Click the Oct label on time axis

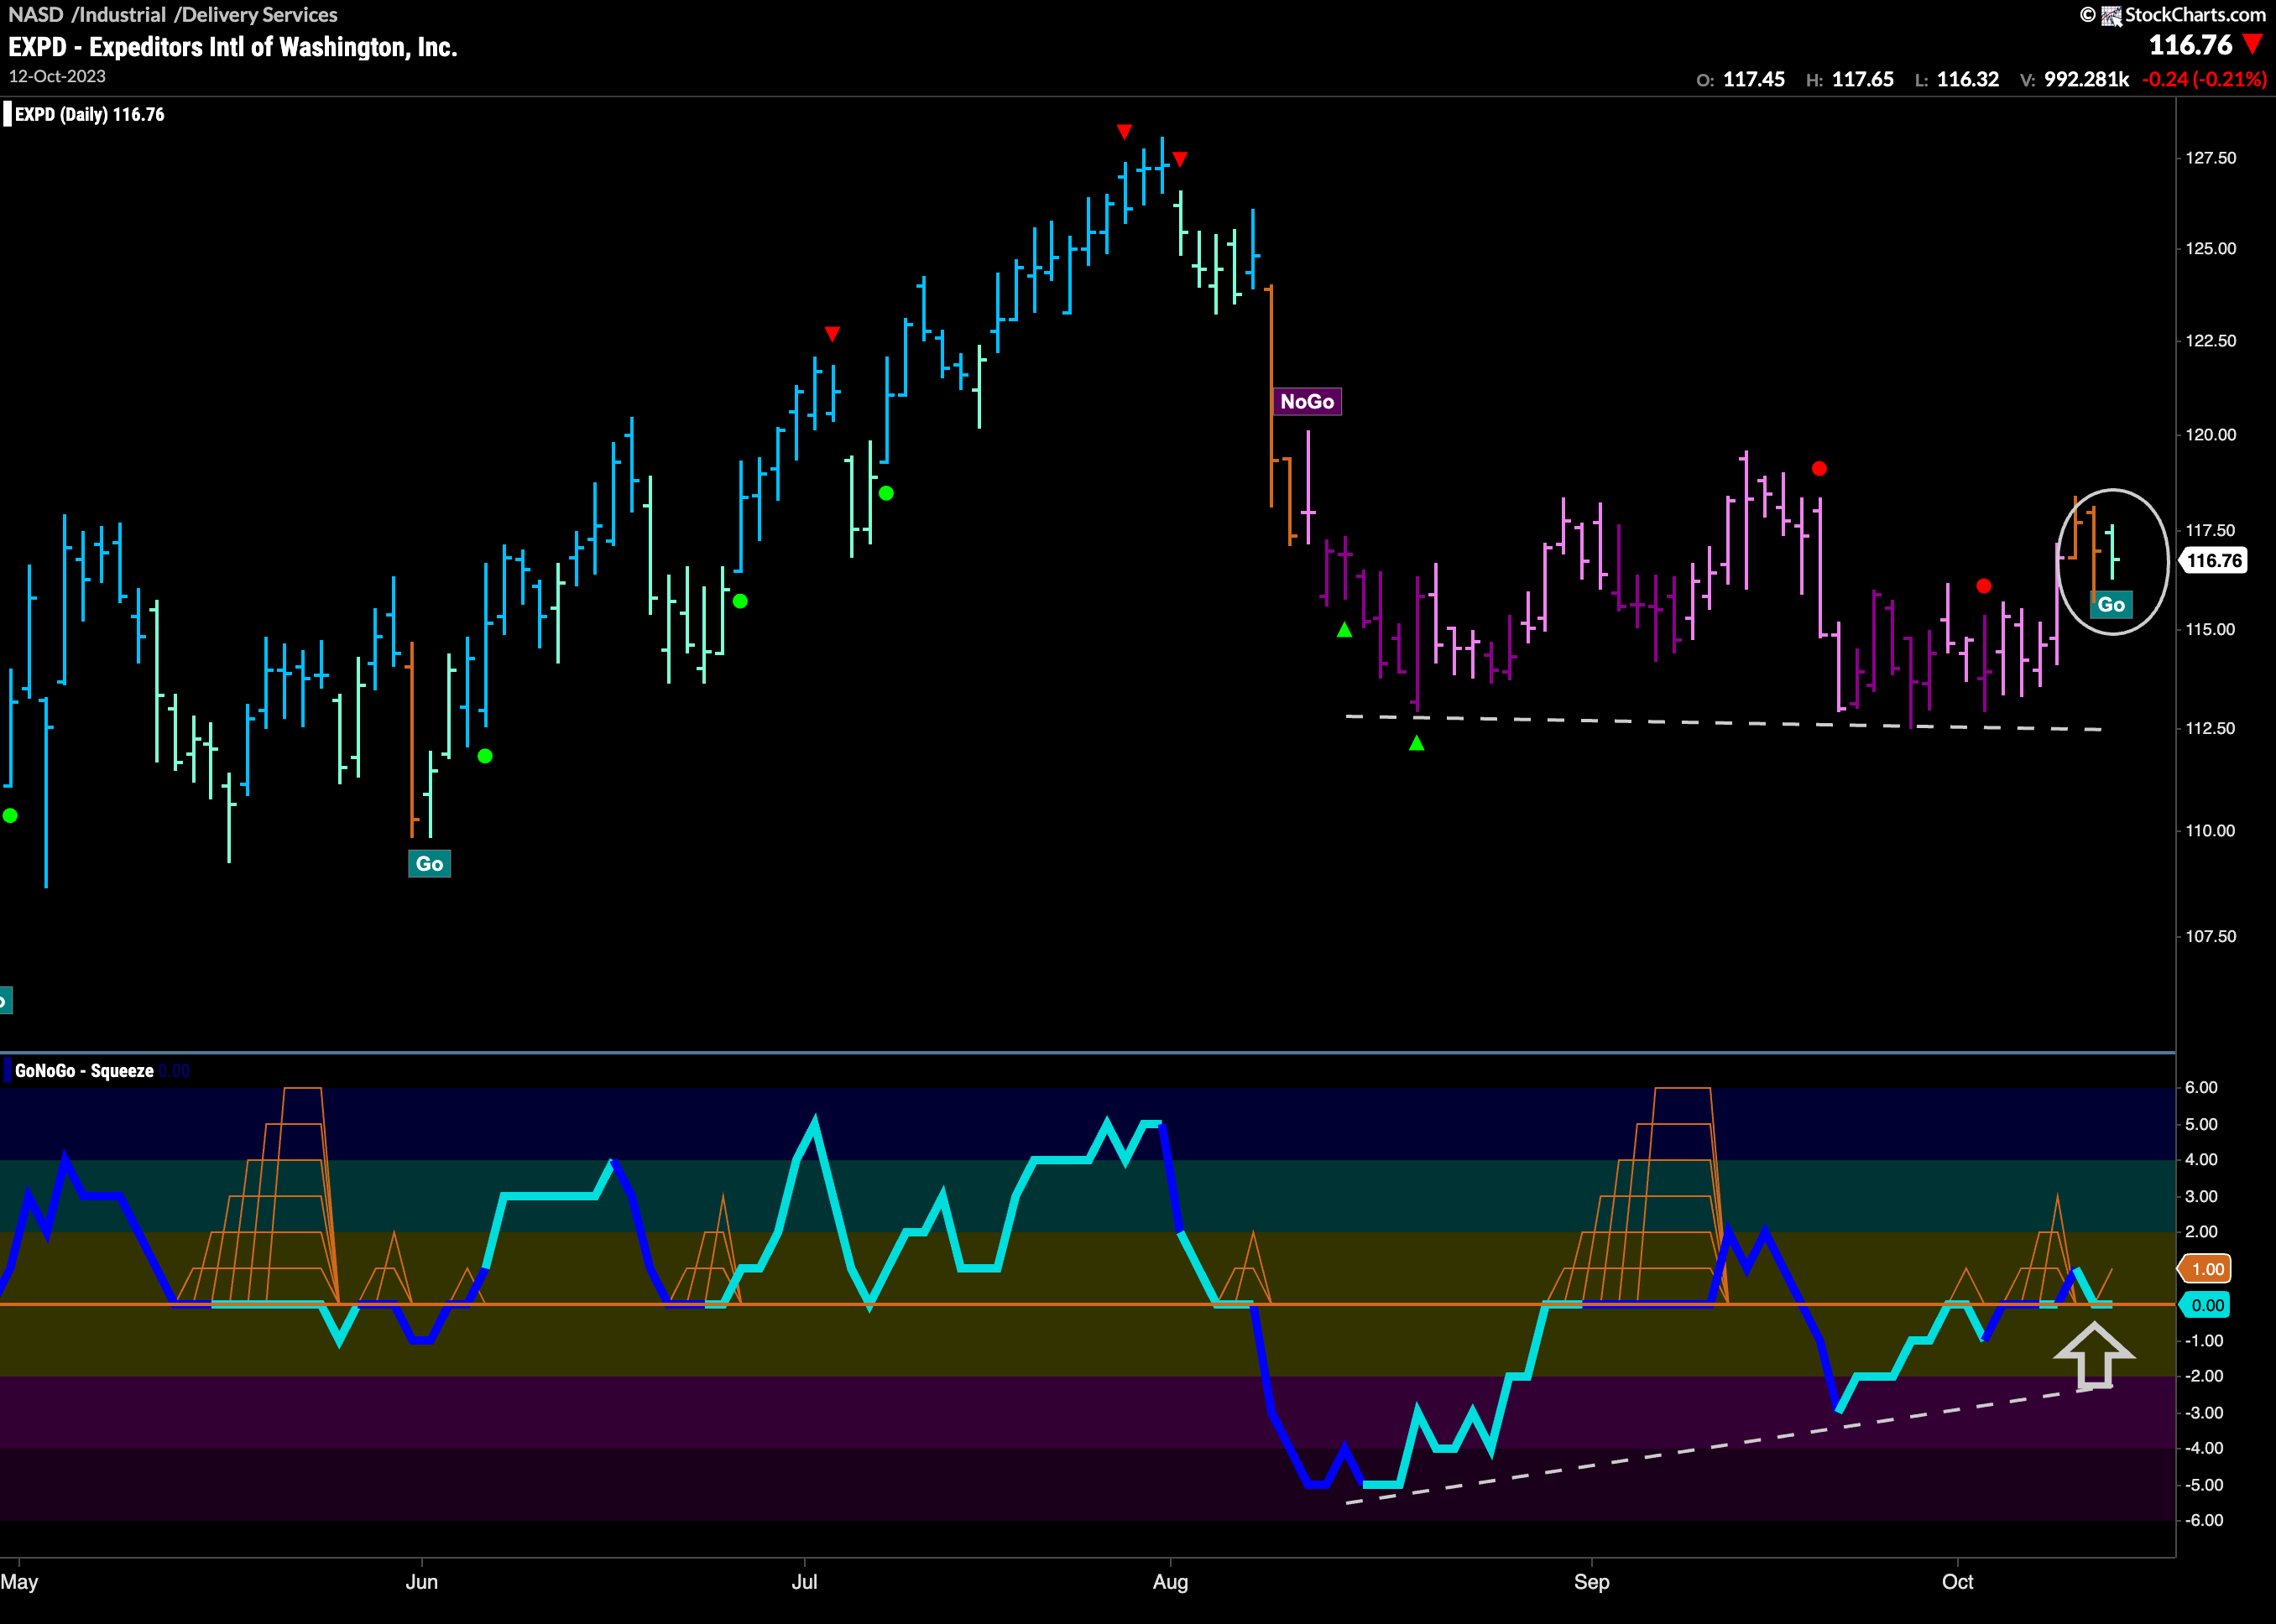pyautogui.click(x=1958, y=1582)
